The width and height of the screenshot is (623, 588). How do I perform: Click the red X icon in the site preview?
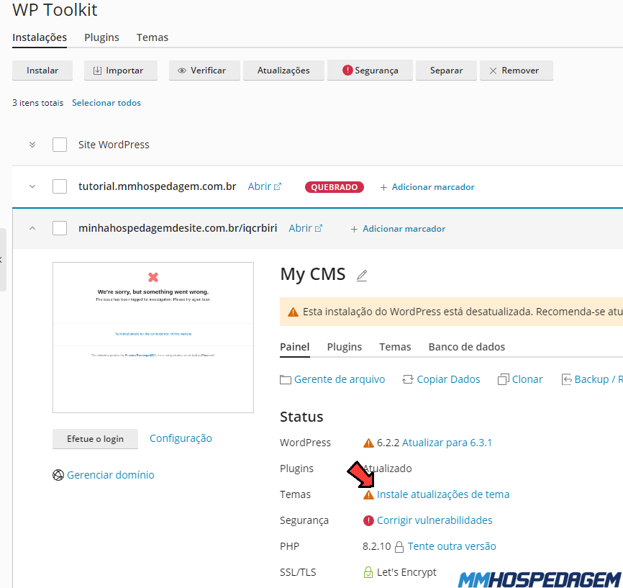pyautogui.click(x=153, y=277)
